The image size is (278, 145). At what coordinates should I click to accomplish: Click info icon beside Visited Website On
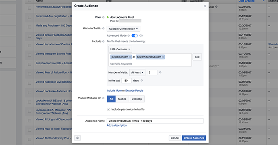tap(104, 98)
